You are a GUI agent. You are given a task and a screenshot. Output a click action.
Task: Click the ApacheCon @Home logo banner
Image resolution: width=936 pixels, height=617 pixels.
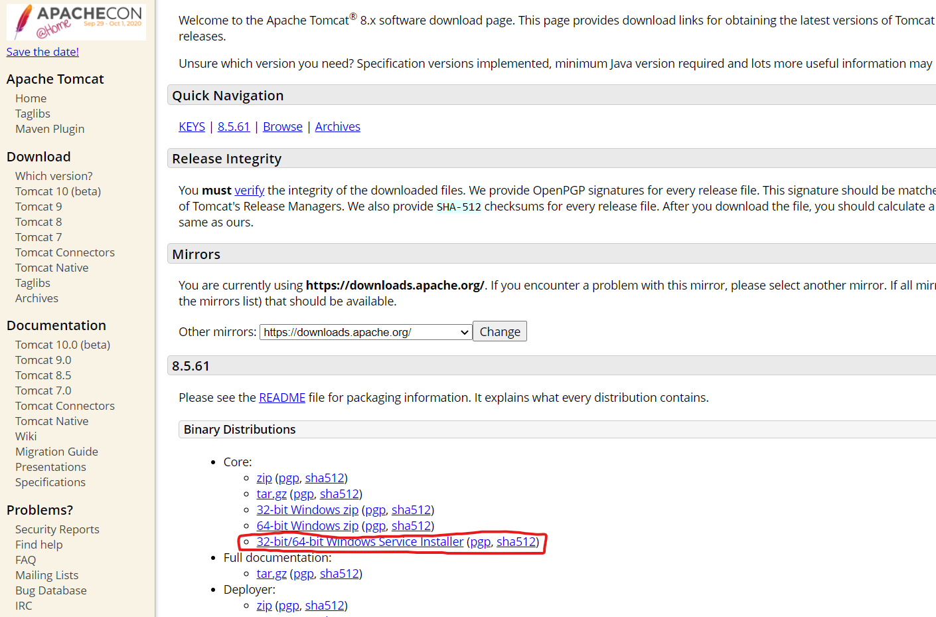(x=76, y=21)
